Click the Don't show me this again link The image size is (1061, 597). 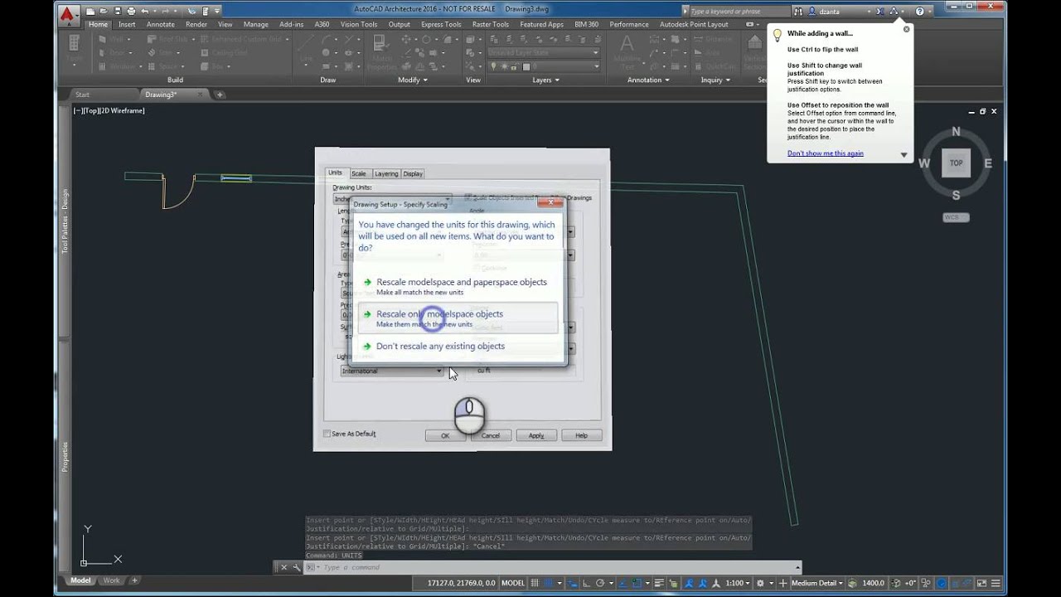[826, 153]
